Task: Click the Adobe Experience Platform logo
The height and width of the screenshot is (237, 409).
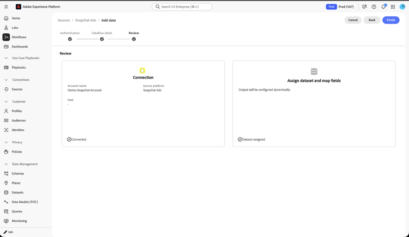Action: click(18, 7)
